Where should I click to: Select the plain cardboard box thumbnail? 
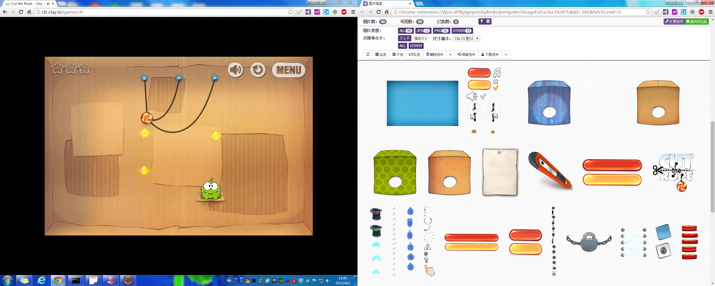658,103
